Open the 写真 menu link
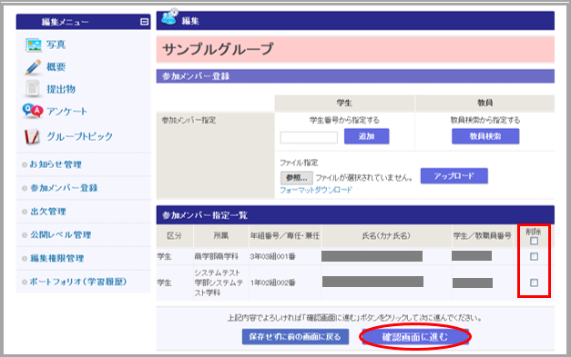Image resolution: width=571 pixels, height=357 pixels. point(56,45)
